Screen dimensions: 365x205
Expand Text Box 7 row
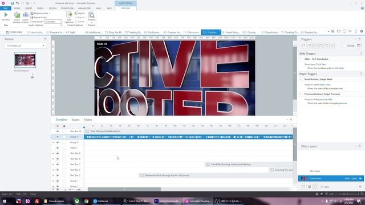pyautogui.click(x=53, y=165)
